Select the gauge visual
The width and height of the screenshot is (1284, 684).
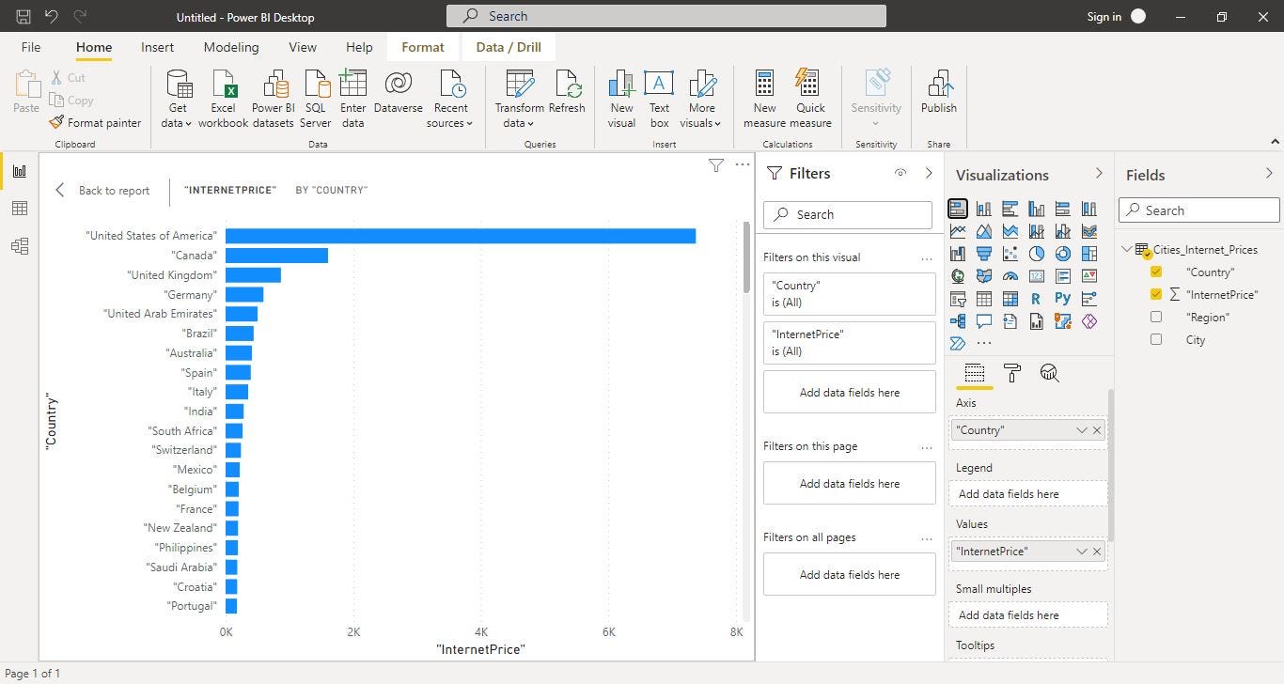[1010, 276]
